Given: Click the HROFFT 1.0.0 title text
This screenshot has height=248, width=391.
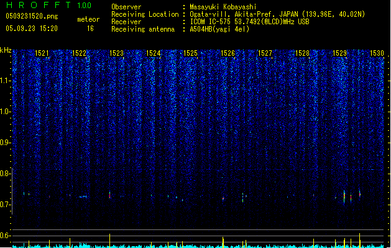Looking at the screenshot, I should 49,5.
